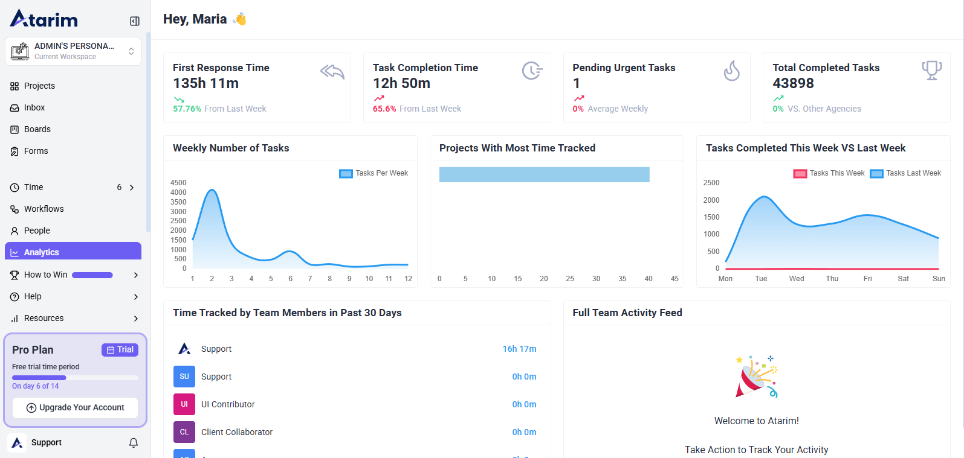
Task: Click the Atarim logo
Action: pos(44,19)
